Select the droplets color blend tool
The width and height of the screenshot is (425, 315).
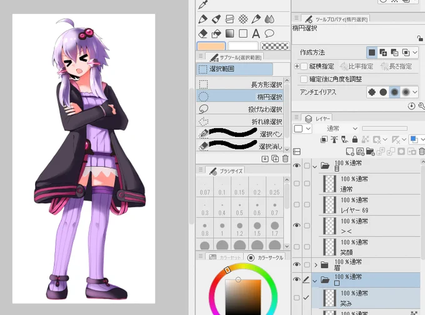tap(269, 19)
